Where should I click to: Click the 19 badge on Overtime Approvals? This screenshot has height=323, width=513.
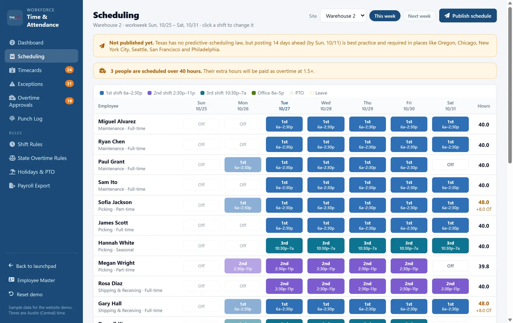point(69,101)
